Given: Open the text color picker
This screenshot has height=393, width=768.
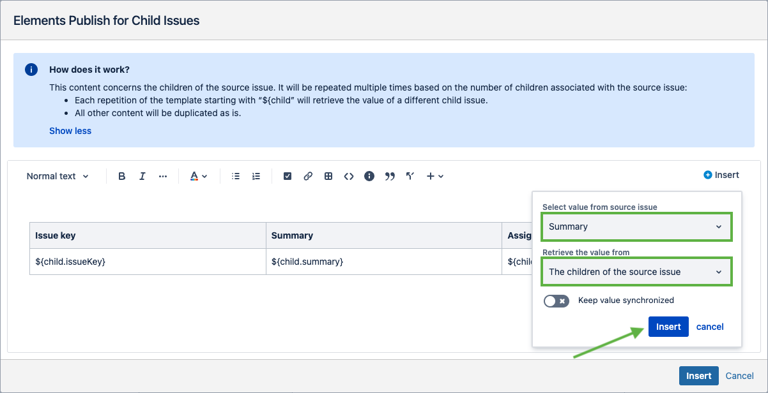Looking at the screenshot, I should click(199, 176).
